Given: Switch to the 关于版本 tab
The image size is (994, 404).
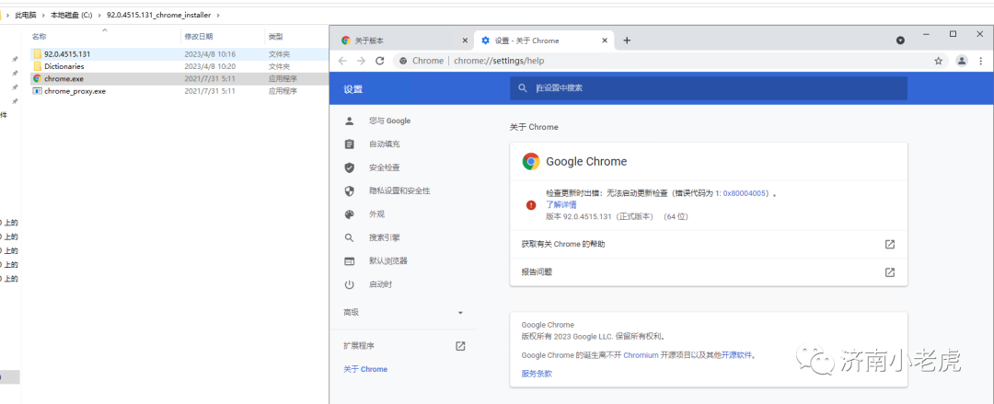Looking at the screenshot, I should (403, 40).
